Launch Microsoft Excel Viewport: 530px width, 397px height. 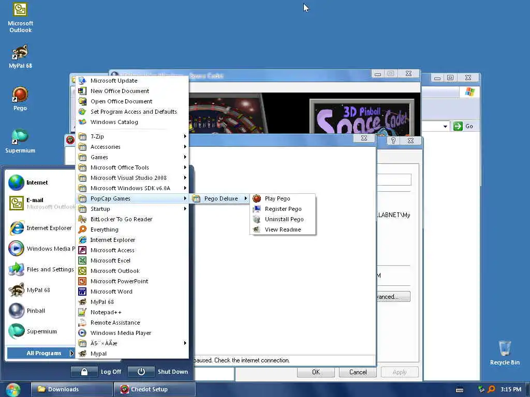(x=132, y=261)
